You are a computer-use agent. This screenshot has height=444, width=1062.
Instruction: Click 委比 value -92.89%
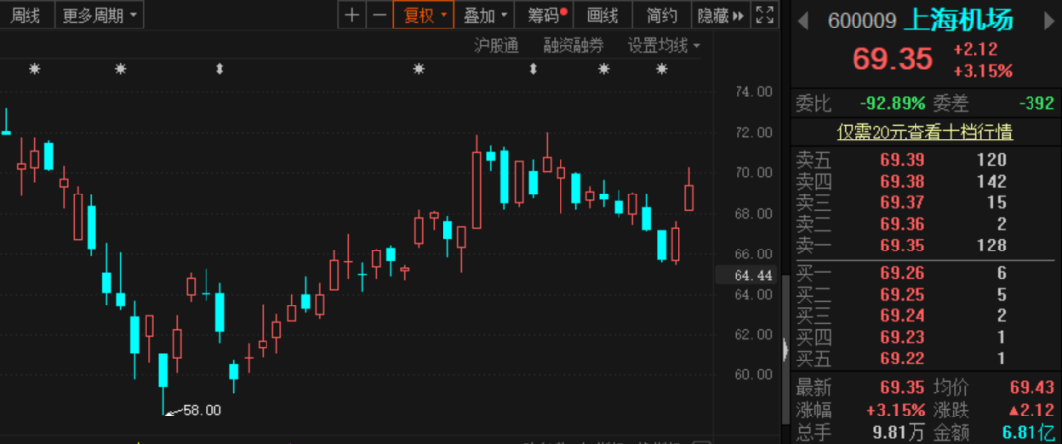[x=893, y=103]
